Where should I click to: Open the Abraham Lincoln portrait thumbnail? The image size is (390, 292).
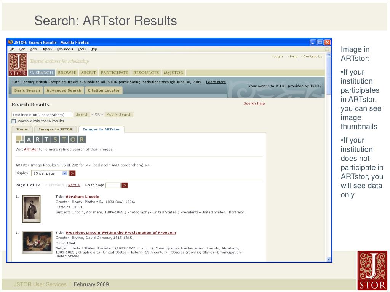(31, 209)
